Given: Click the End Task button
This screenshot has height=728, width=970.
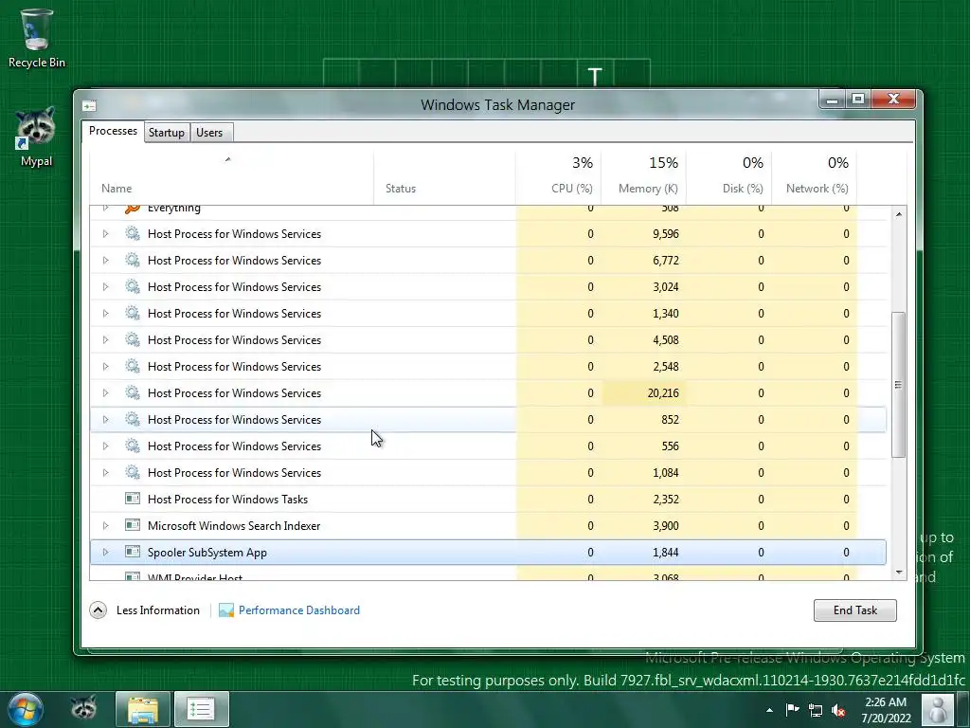Looking at the screenshot, I should [855, 610].
